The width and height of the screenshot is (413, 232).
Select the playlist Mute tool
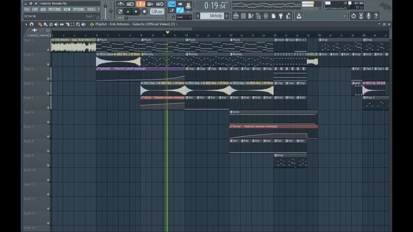[56, 24]
